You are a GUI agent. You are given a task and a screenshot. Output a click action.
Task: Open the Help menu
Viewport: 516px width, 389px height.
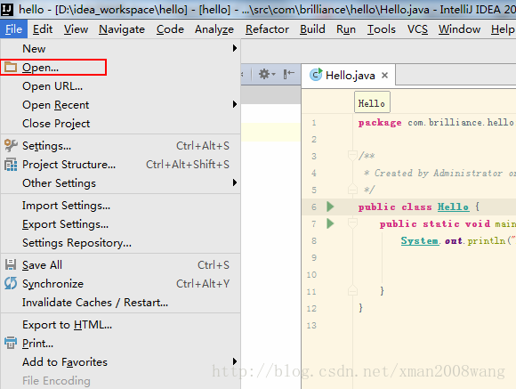click(x=503, y=29)
